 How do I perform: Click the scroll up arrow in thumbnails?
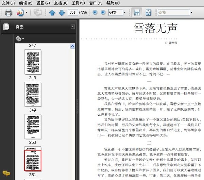tap(72, 46)
